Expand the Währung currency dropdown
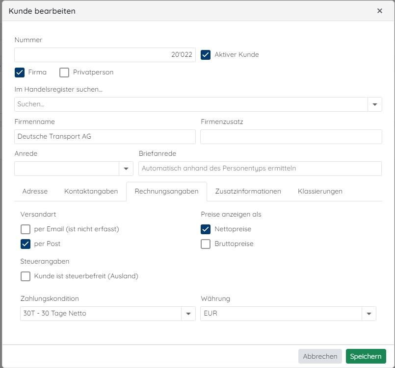 (369, 314)
